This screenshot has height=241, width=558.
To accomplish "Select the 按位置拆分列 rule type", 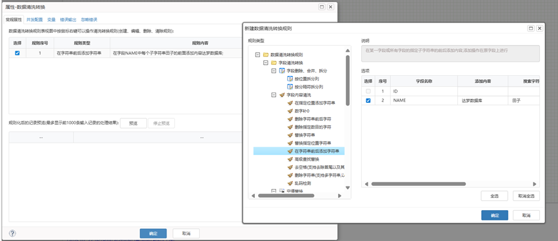I will tap(306, 78).
